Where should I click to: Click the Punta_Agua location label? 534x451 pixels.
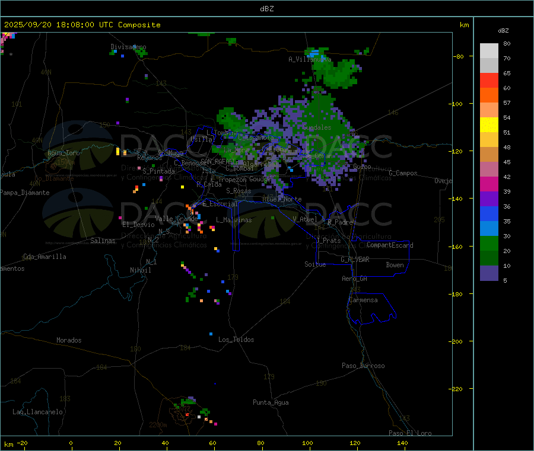[x=271, y=402]
